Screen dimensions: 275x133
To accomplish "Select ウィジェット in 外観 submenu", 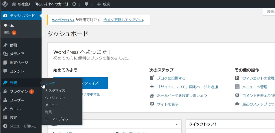I will 55,98.
